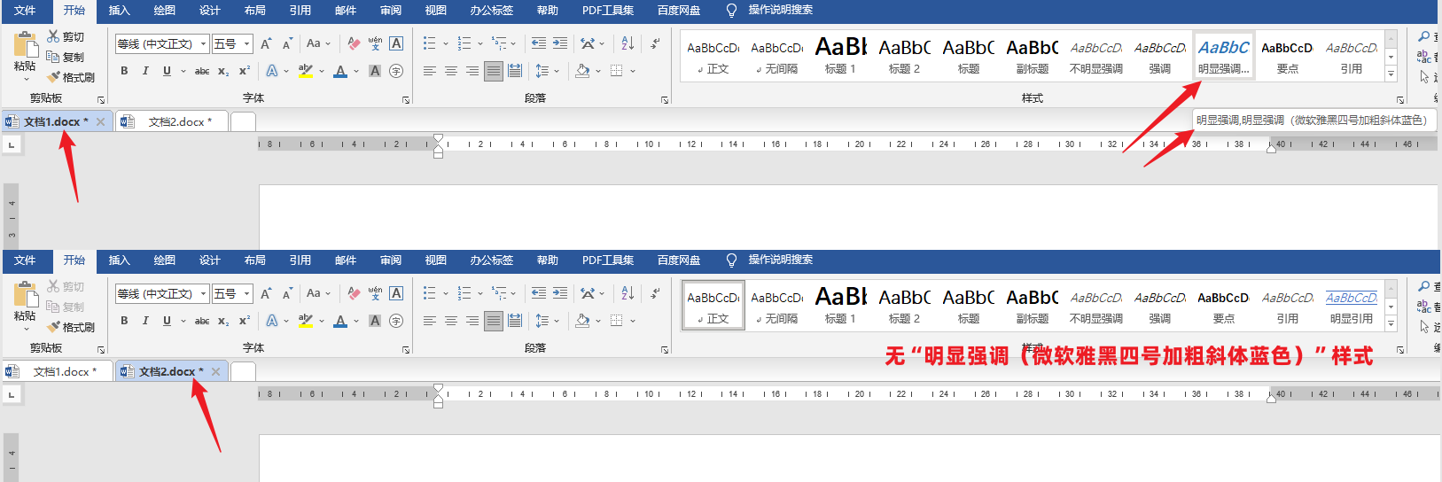Toggle Bold in upper window

click(x=124, y=71)
